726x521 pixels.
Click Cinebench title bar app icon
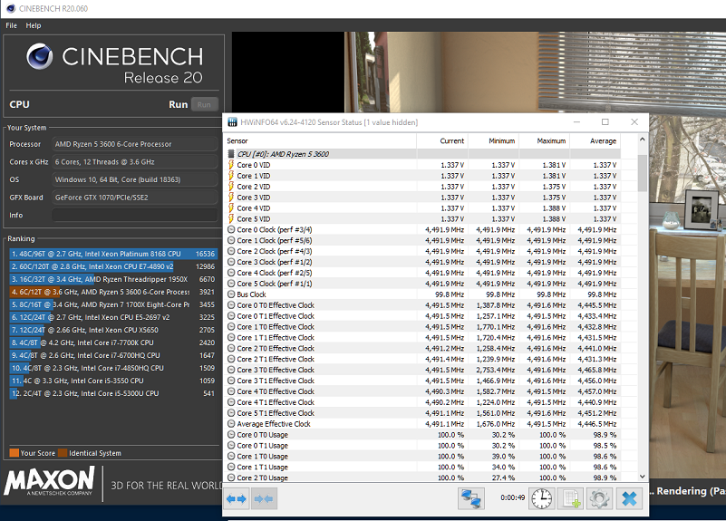[11, 8]
